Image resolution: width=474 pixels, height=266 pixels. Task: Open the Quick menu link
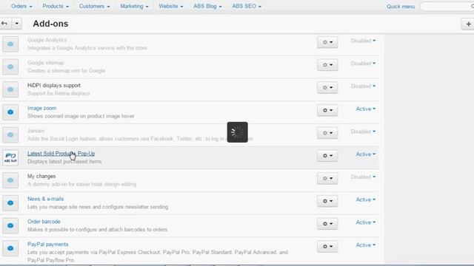click(401, 7)
